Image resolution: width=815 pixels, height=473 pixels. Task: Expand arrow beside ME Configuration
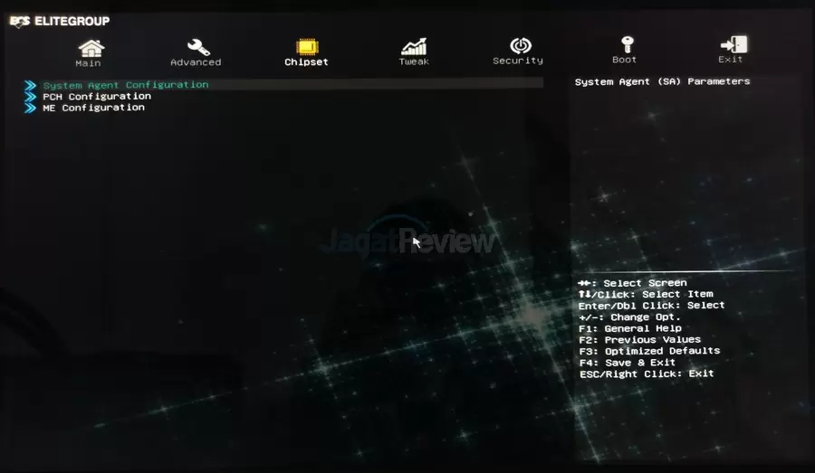(31, 108)
